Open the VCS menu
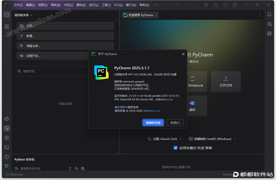276x180 pixels. tap(118, 5)
